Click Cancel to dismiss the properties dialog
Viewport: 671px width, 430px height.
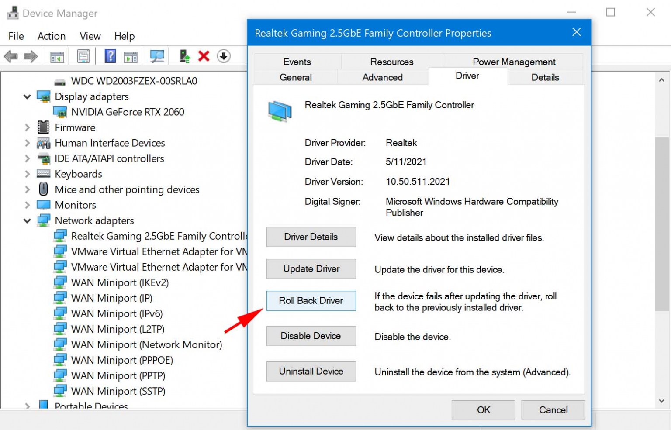click(x=553, y=410)
